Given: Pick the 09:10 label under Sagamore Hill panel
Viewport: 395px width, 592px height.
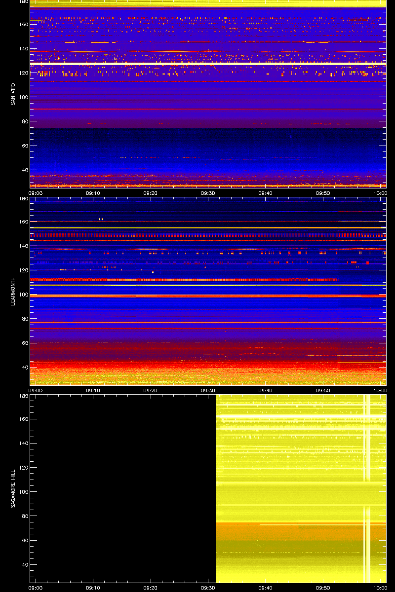Looking at the screenshot, I should [93, 588].
